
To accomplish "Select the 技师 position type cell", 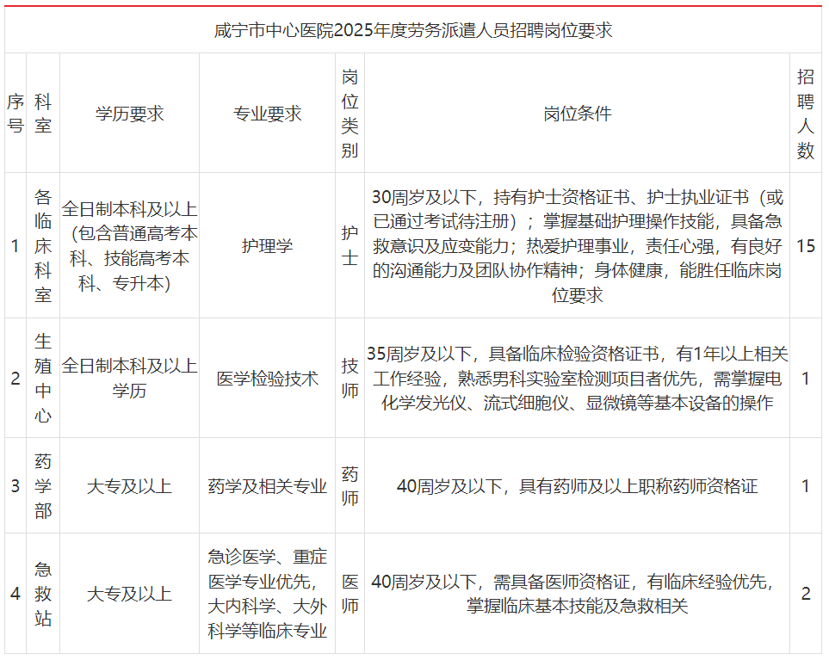I will pyautogui.click(x=350, y=379).
